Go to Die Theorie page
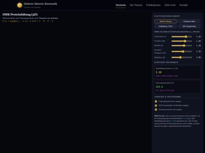205x153 pixels. point(136,5)
